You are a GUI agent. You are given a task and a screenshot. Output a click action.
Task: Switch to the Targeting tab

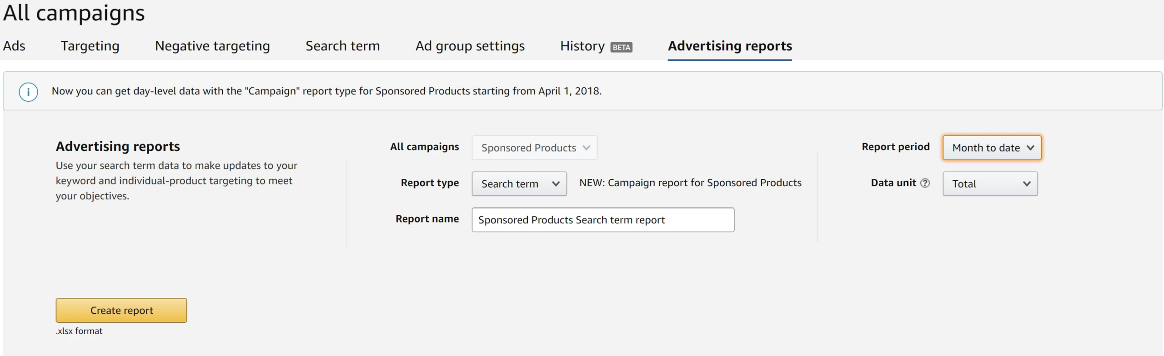click(x=90, y=46)
